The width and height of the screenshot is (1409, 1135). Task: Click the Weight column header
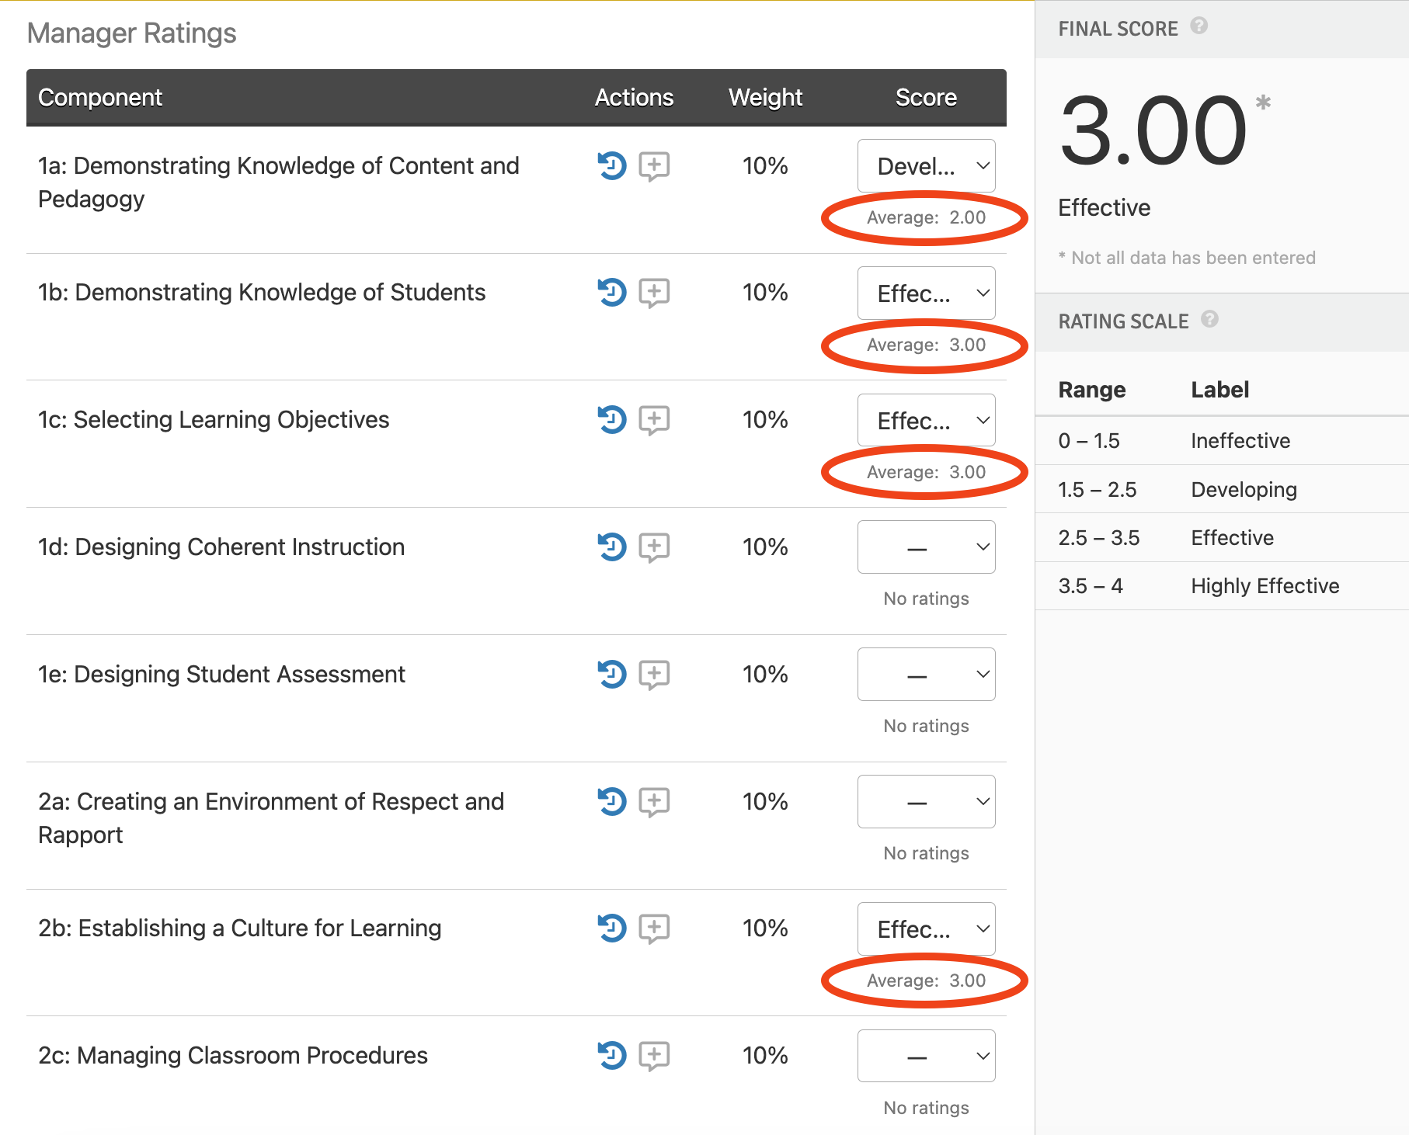(x=765, y=98)
